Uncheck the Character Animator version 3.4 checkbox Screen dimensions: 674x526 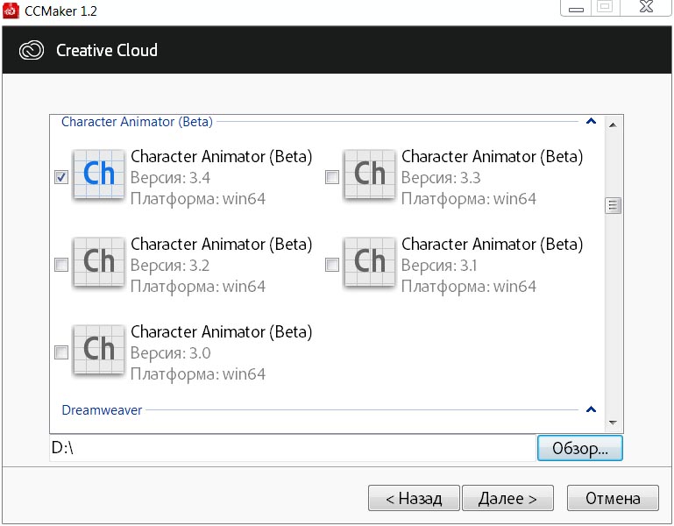[x=61, y=177]
